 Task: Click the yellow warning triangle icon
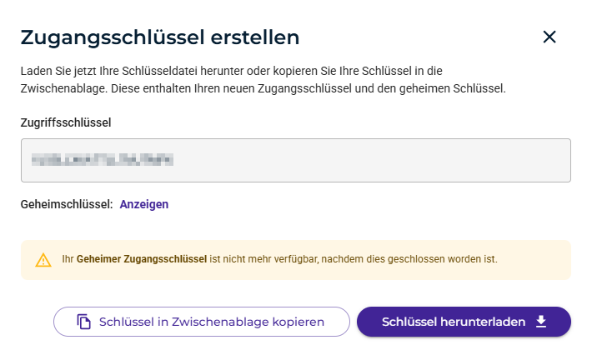(43, 259)
